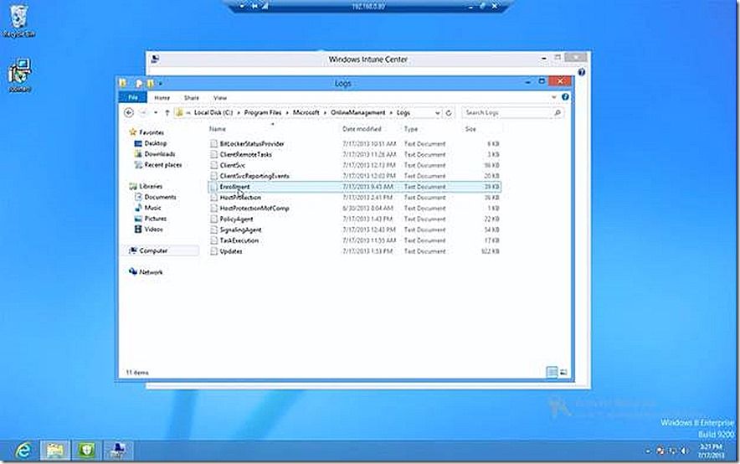The width and height of the screenshot is (740, 464).
Task: Open the recent locations dropdown
Action: coord(156,113)
